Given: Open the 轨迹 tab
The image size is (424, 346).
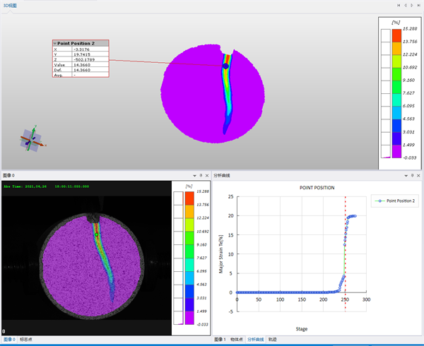Looking at the screenshot, I should click(272, 340).
